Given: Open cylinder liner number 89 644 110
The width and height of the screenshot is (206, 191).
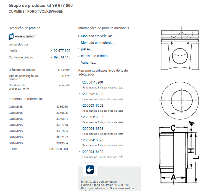Looking at the screenshot, I should pos(62,57).
